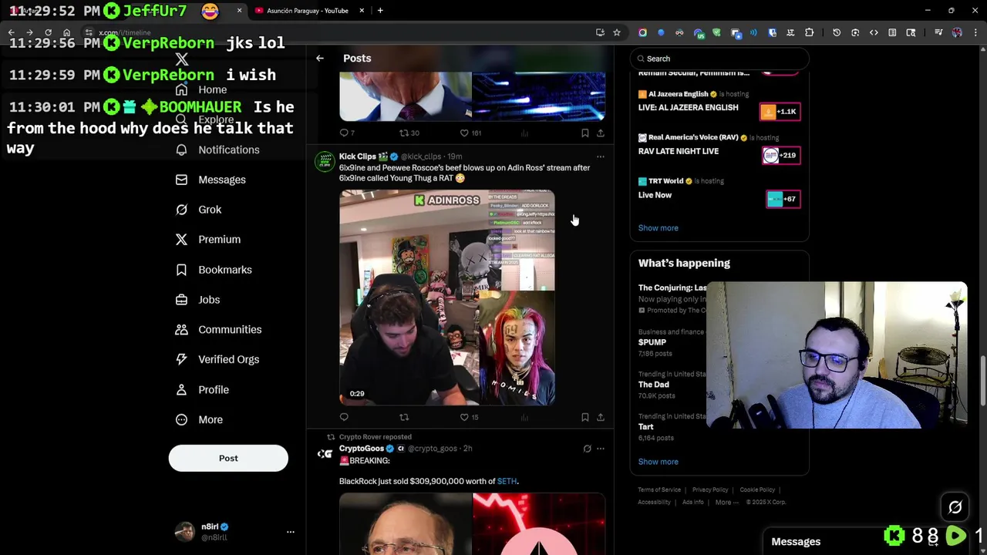Screen dimensions: 987x555
Task: Click the Communities people icon
Action: point(181,329)
